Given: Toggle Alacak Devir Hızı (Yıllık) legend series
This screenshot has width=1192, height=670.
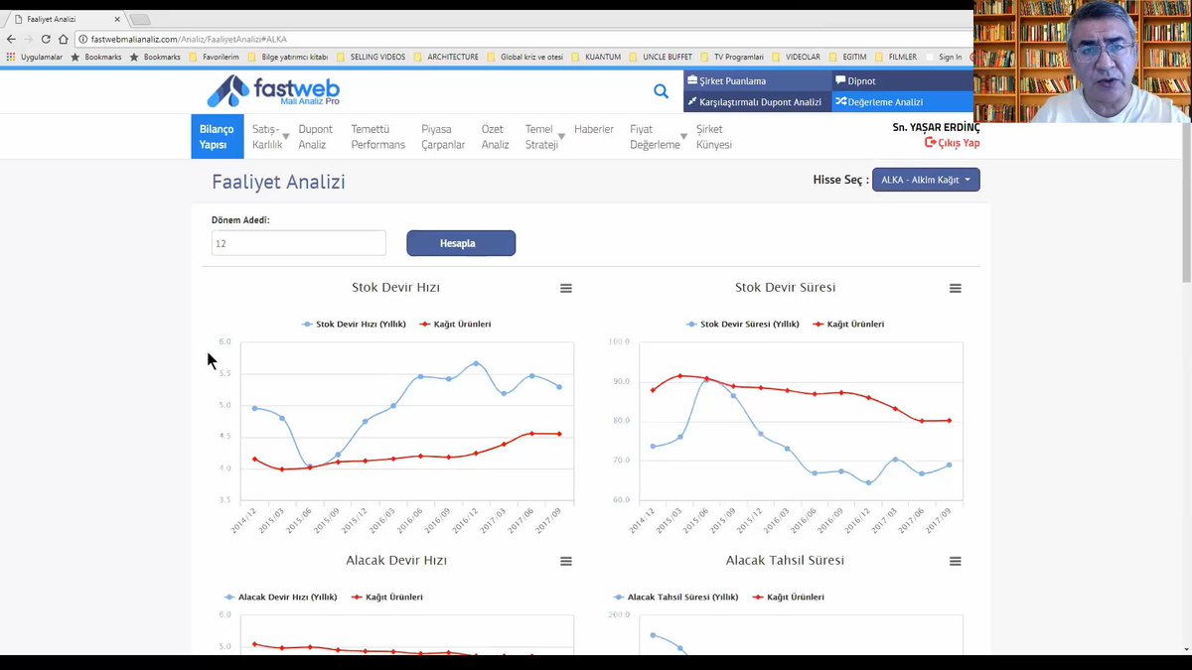Looking at the screenshot, I should click(280, 598).
